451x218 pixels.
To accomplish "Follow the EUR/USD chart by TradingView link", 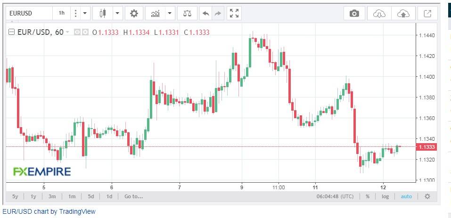I will [49, 212].
